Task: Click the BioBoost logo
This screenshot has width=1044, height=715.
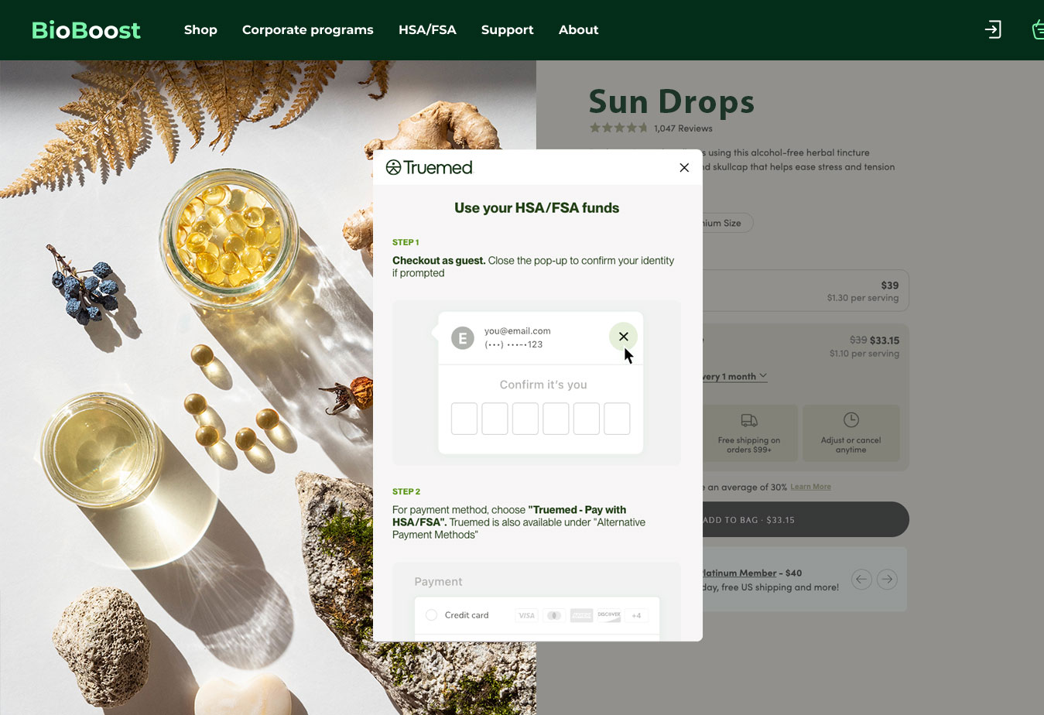Action: (86, 30)
